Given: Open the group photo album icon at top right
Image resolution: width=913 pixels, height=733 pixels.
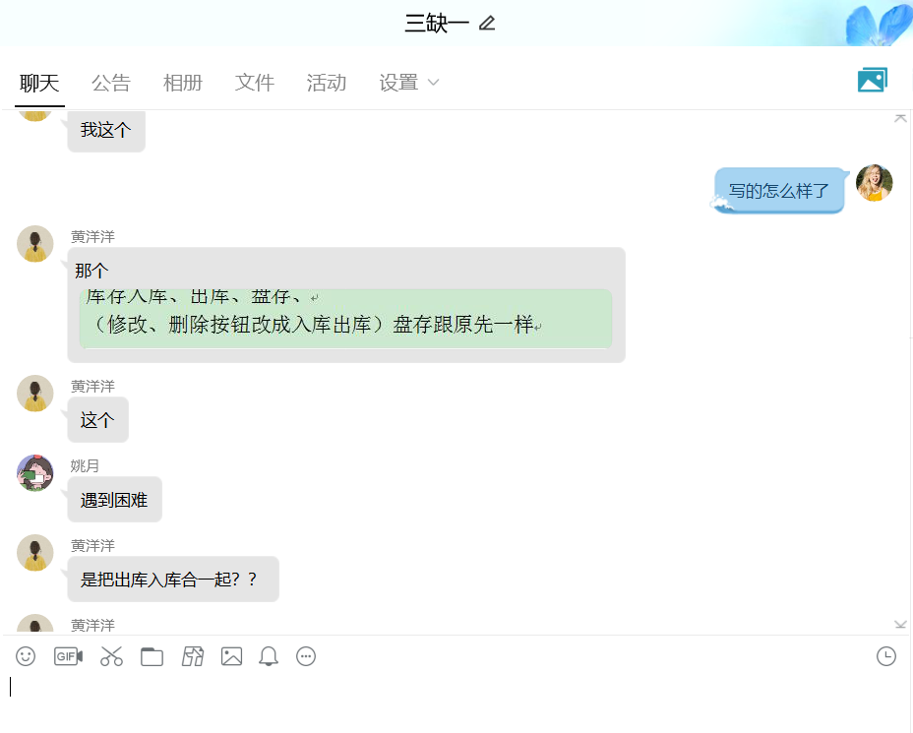Looking at the screenshot, I should 873,80.
